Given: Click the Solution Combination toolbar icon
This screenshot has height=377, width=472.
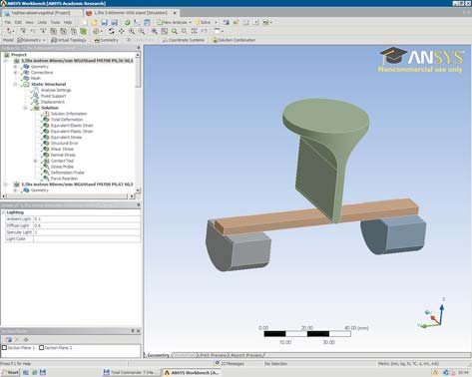Looking at the screenshot, I should tap(215, 40).
